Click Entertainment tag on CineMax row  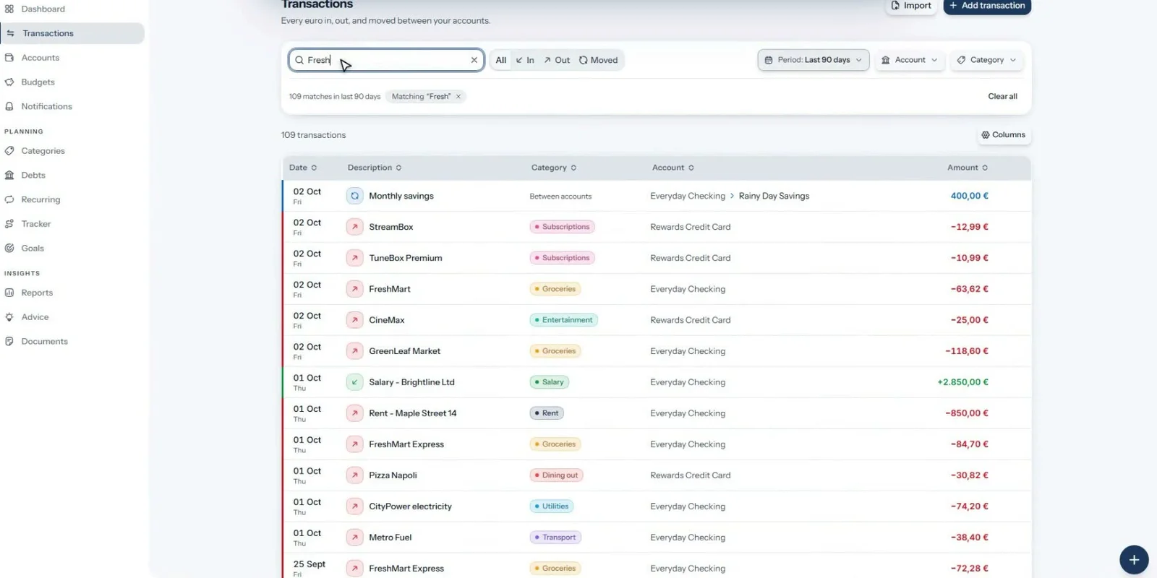(x=563, y=320)
